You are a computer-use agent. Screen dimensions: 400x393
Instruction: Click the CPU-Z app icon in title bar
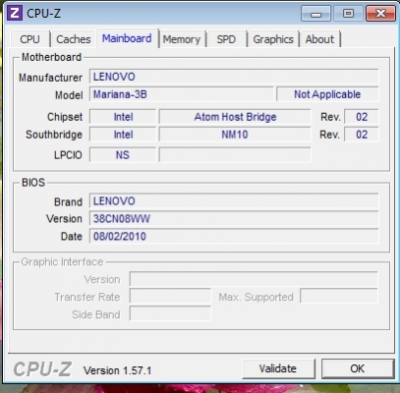[15, 13]
